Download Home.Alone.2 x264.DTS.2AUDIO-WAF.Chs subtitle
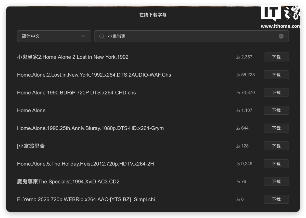 [276, 75]
